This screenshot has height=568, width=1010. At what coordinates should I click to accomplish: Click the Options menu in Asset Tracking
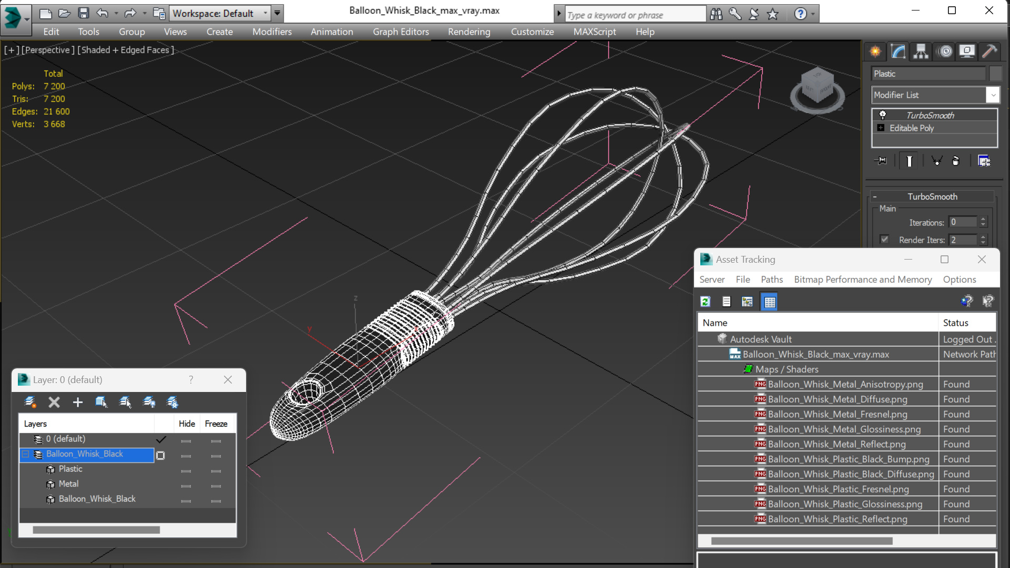pyautogui.click(x=960, y=279)
